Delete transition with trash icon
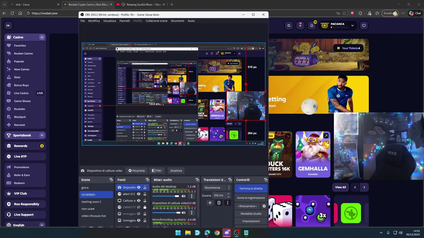The width and height of the screenshot is (424, 238). (x=219, y=203)
